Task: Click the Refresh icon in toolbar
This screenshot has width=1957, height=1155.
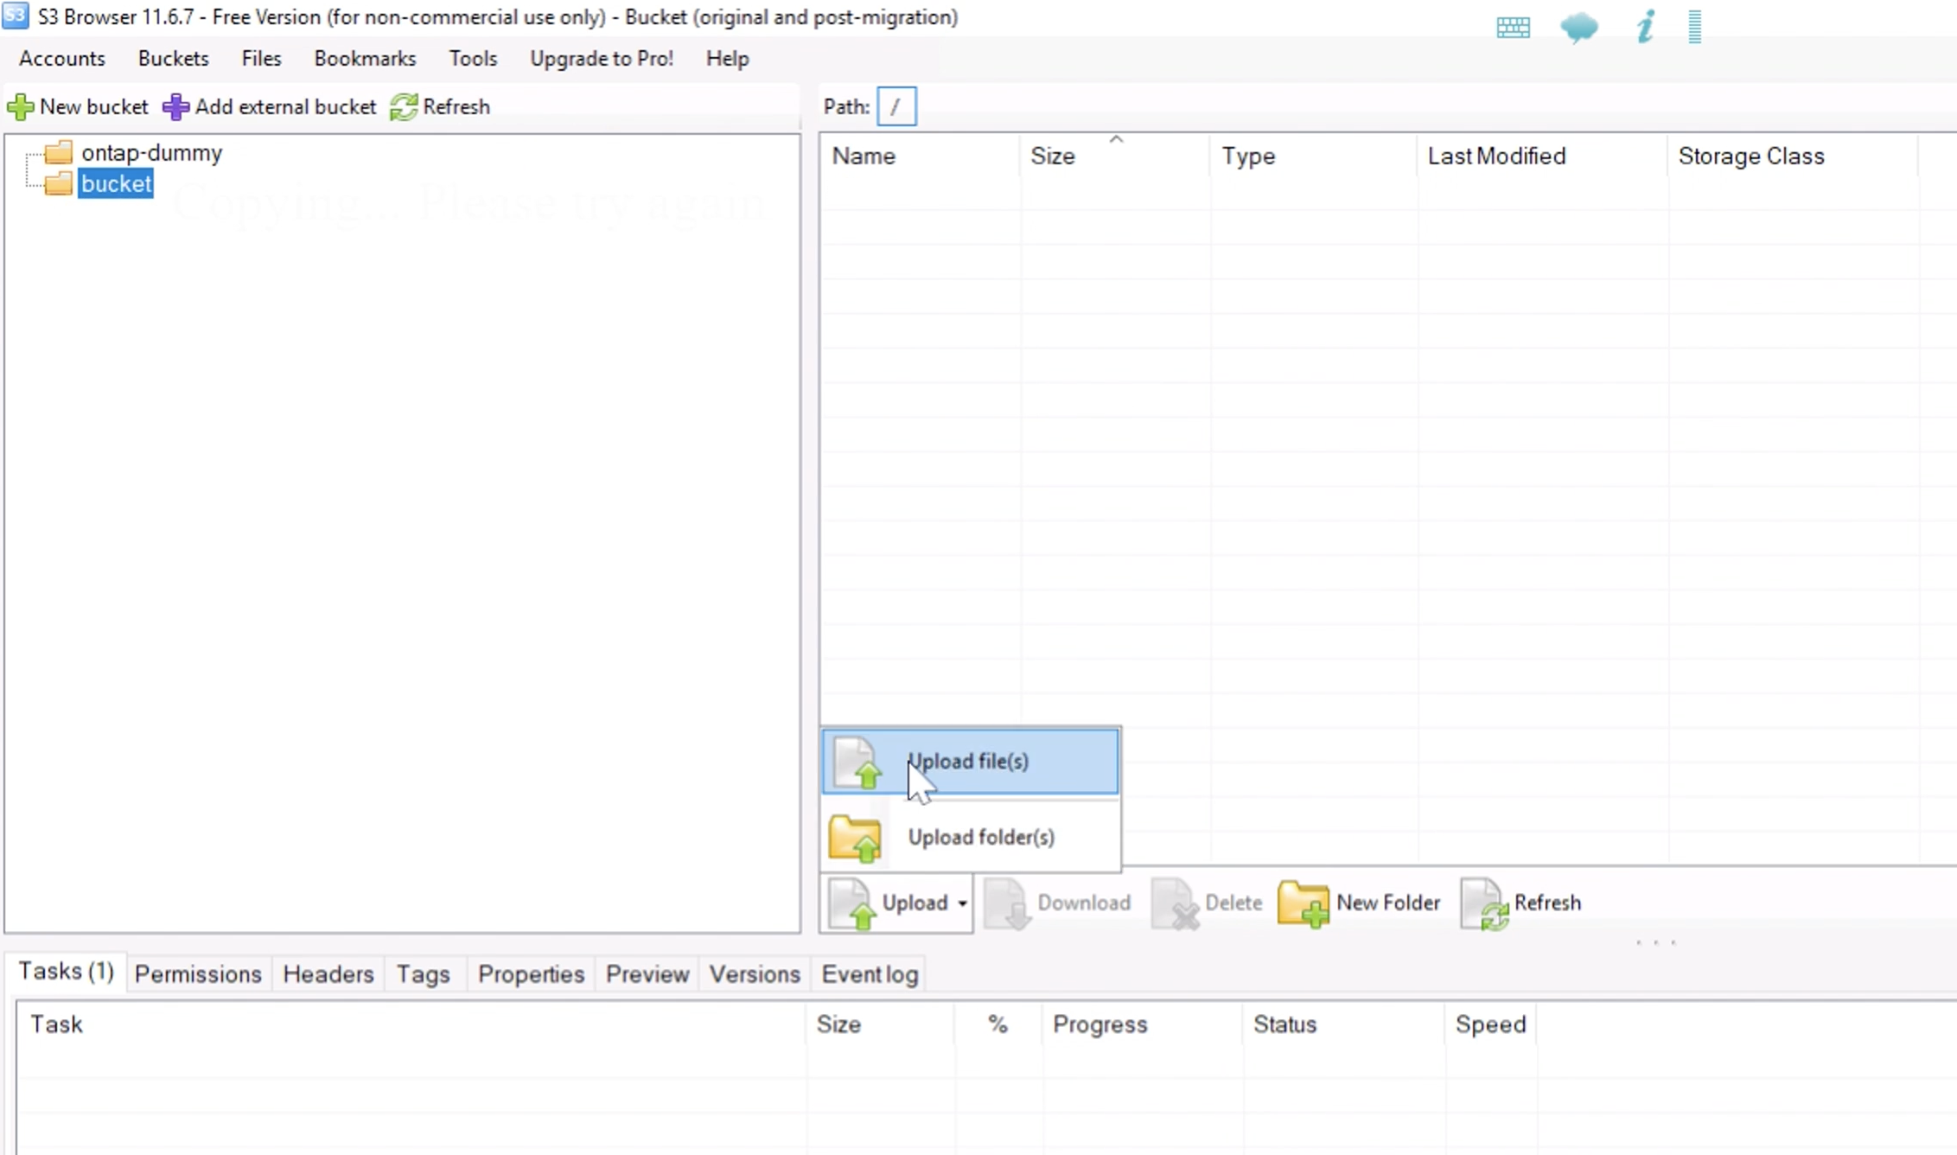Action: pos(404,105)
